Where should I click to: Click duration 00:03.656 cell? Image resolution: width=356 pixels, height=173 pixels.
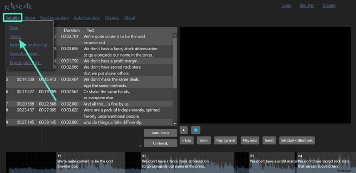(70, 49)
